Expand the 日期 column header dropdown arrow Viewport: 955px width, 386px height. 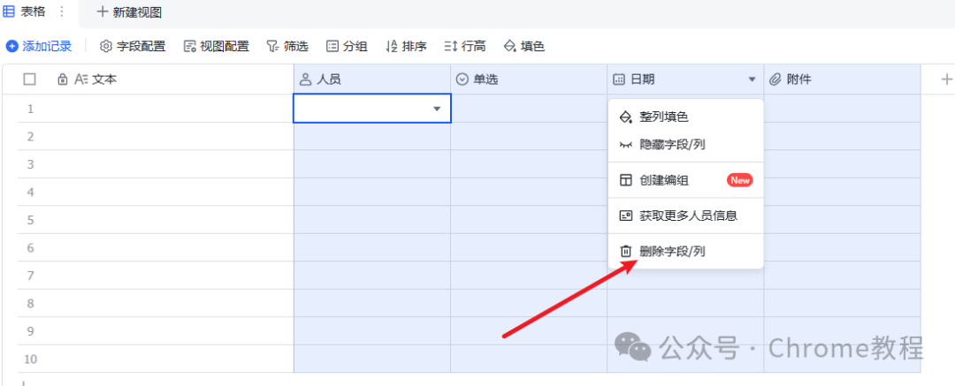[752, 79]
